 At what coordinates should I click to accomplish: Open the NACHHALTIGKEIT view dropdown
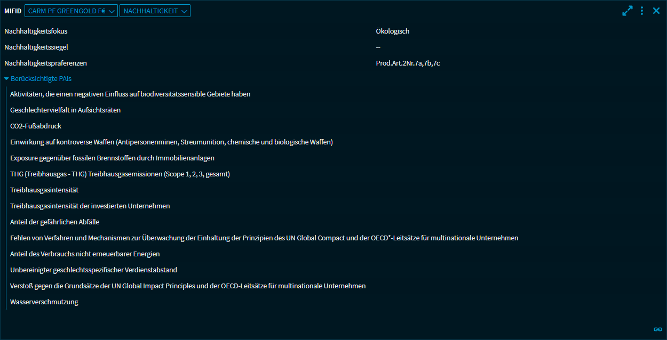click(155, 11)
